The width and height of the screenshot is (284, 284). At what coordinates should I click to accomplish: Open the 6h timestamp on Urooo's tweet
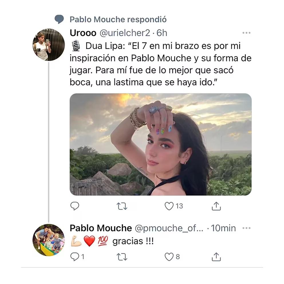(162, 33)
